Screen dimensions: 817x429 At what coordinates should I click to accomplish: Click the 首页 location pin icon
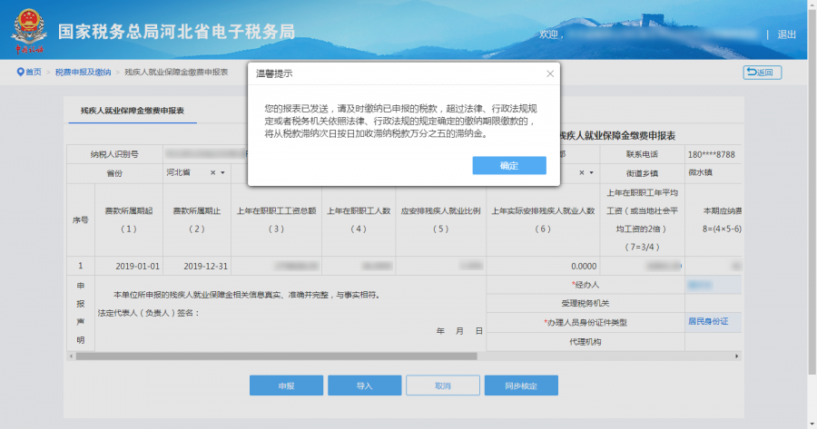pyautogui.click(x=20, y=72)
